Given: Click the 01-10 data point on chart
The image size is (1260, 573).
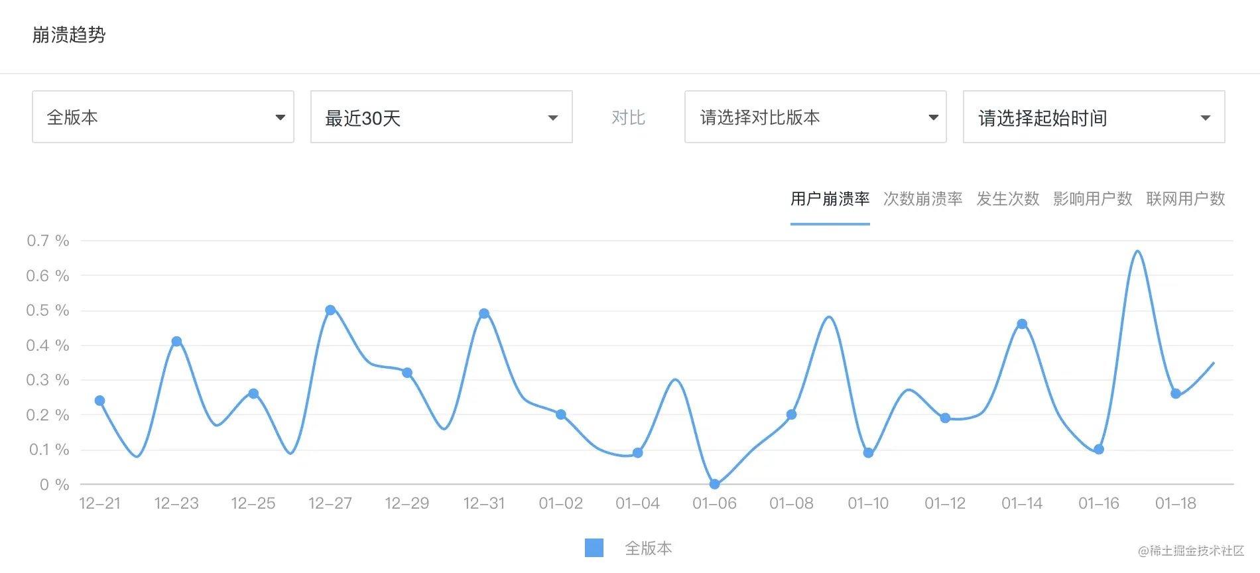Looking at the screenshot, I should (x=868, y=453).
